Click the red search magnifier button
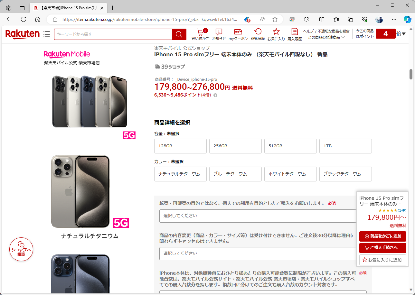 [x=179, y=34]
